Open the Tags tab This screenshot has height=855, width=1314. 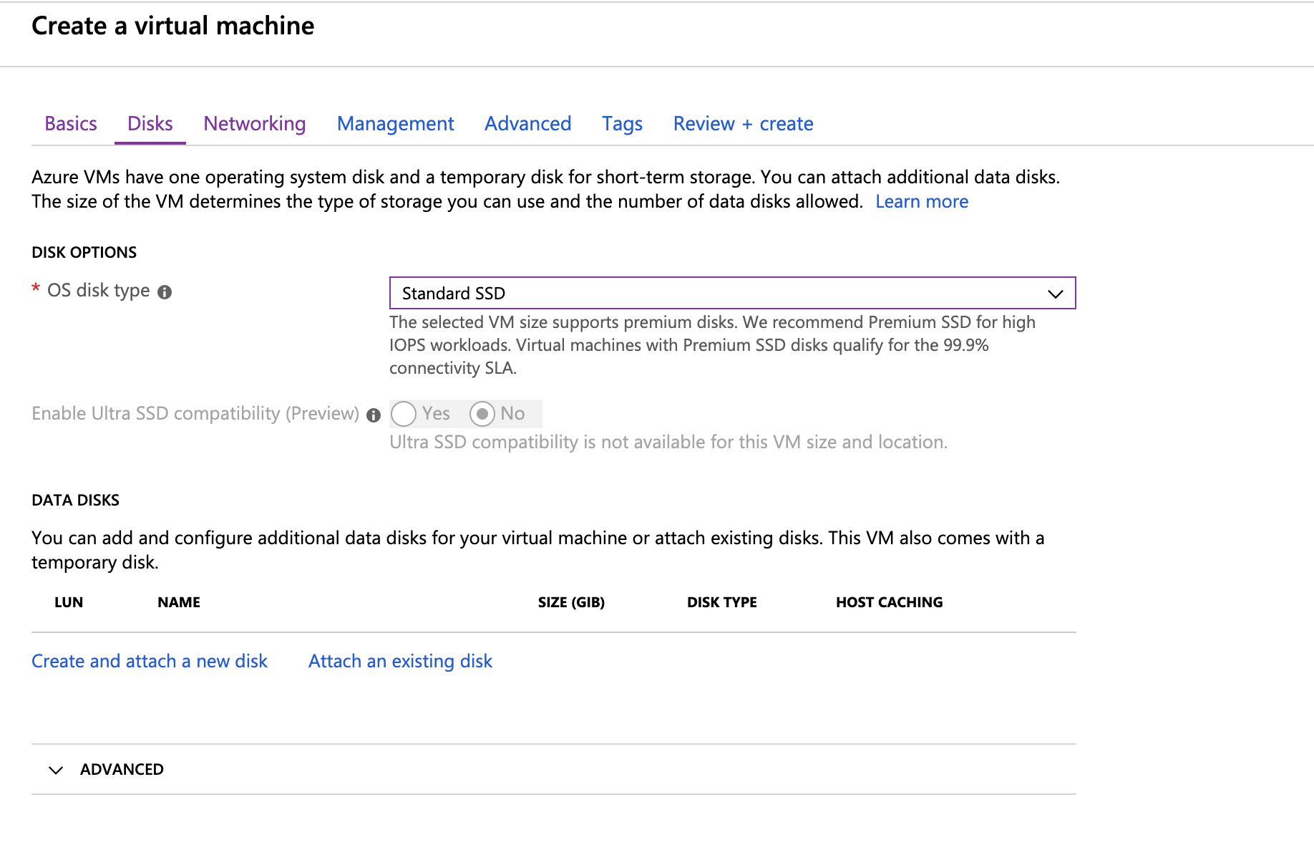(622, 124)
